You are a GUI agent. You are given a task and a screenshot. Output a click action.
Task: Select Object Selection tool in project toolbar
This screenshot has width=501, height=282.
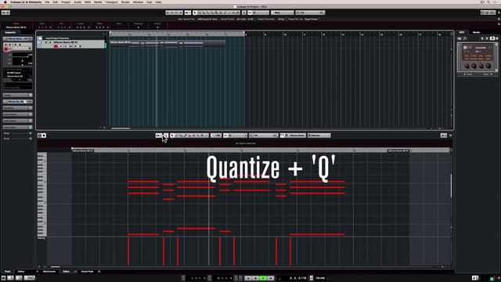point(195,13)
